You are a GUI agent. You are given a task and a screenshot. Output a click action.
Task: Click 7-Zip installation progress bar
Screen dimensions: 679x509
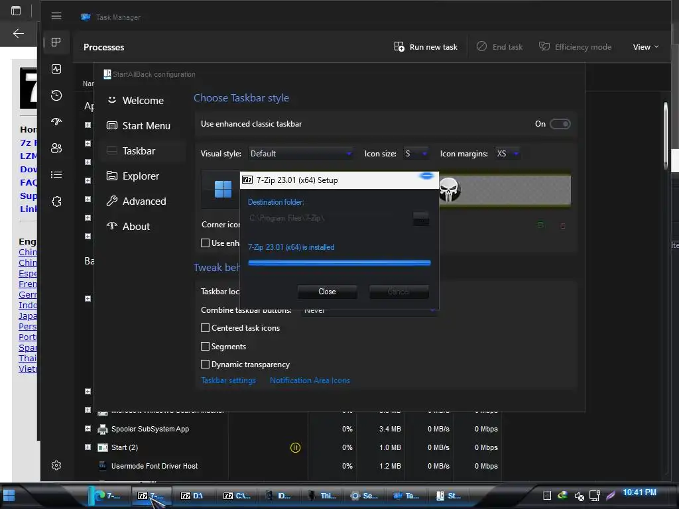[x=339, y=262]
